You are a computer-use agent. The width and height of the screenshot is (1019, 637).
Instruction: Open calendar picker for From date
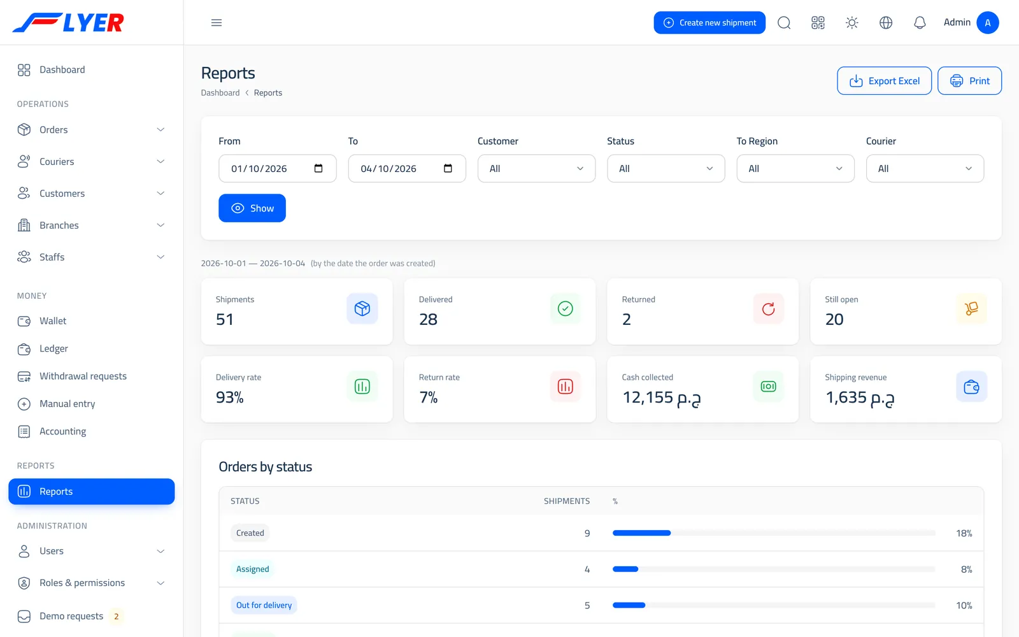[x=318, y=168]
